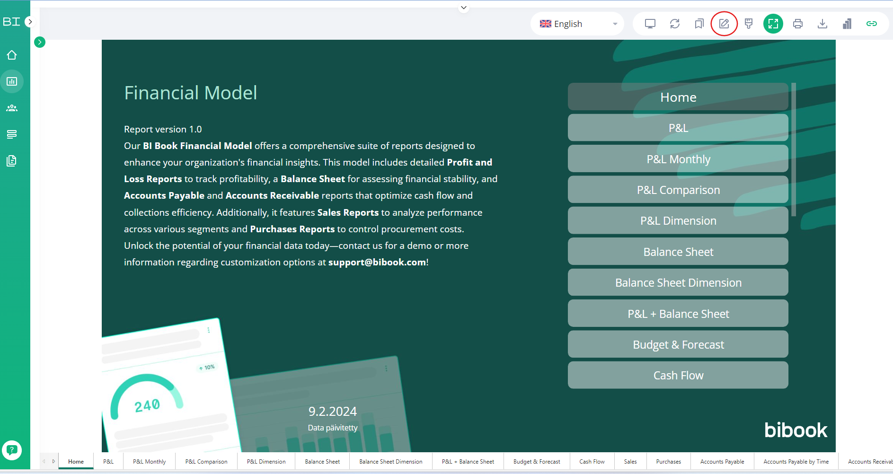Switch to the Accounts Receivable page tab
893x474 pixels.
click(x=866, y=462)
